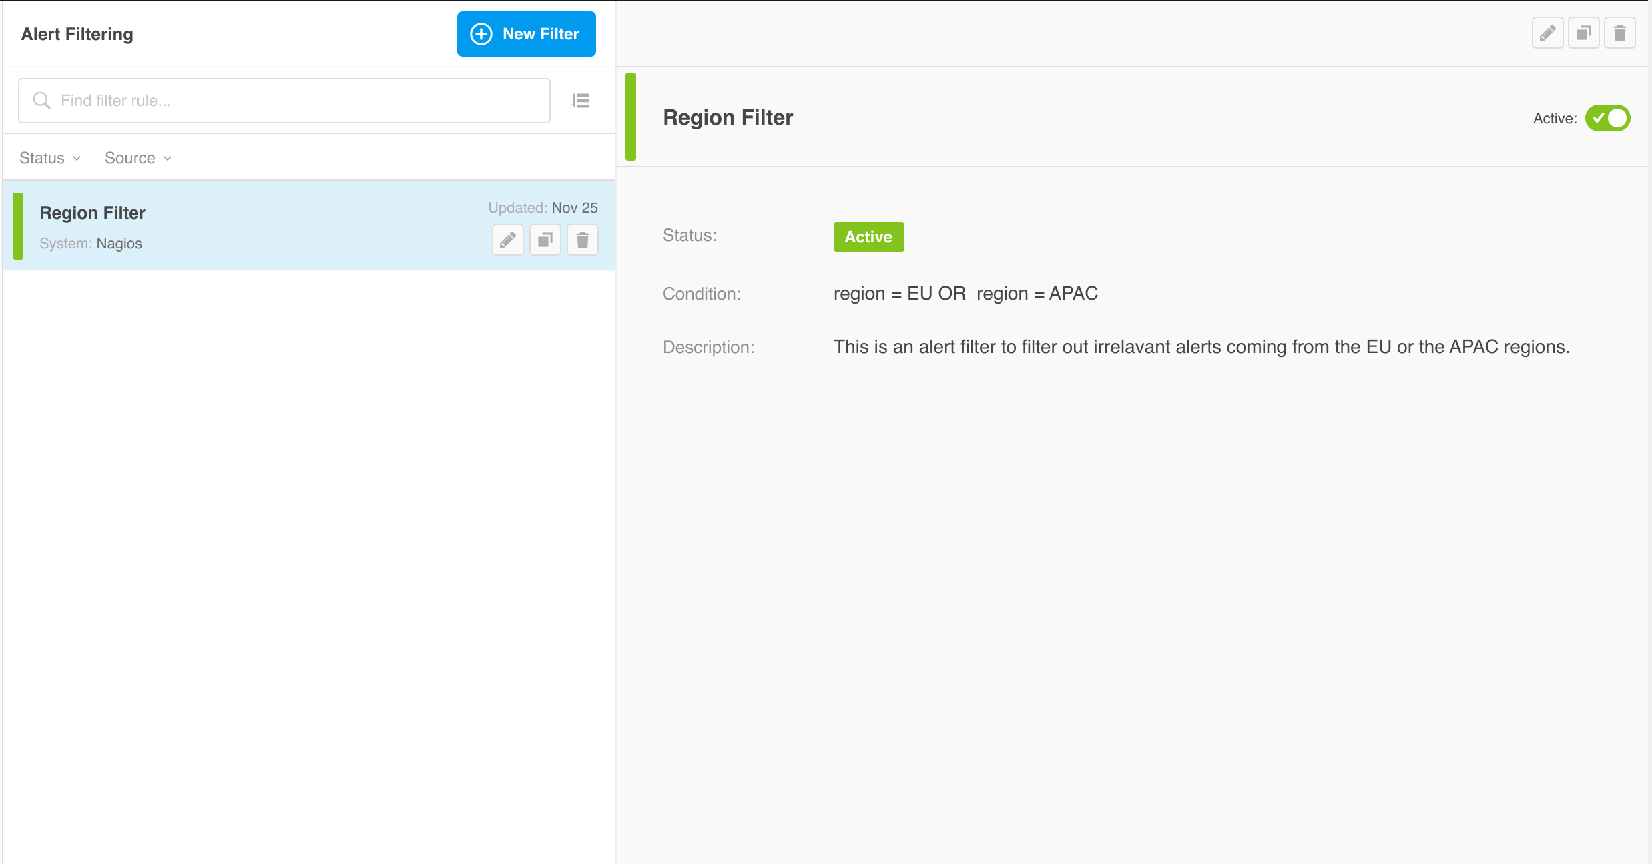The image size is (1652, 864).
Task: Click the green Active status badge
Action: [x=868, y=236]
